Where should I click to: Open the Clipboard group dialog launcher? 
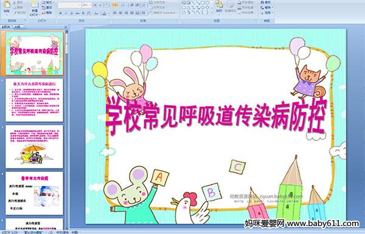[25, 21]
